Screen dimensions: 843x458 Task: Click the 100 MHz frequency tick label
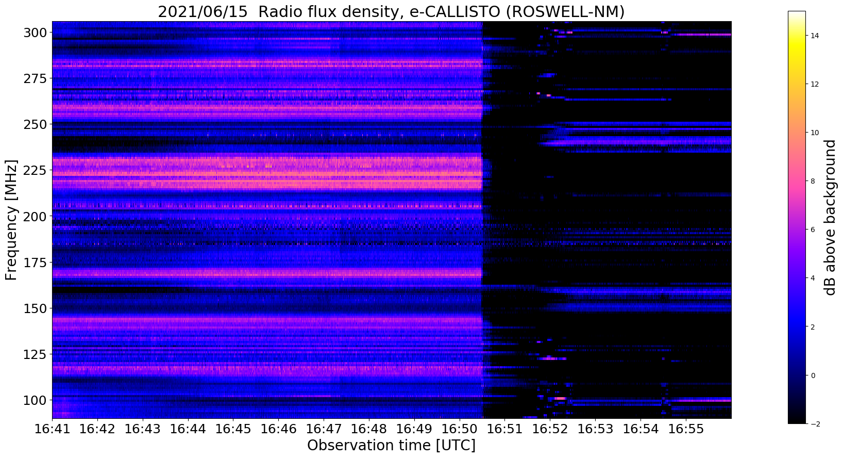coord(35,400)
